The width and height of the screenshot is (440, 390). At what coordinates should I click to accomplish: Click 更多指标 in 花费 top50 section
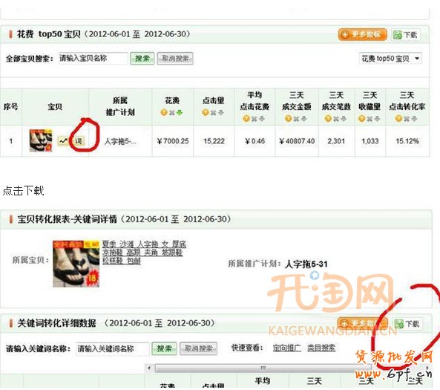pyautogui.click(x=363, y=35)
